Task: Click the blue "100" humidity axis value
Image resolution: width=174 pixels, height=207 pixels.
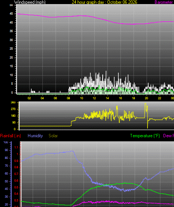Action: coord(6,142)
